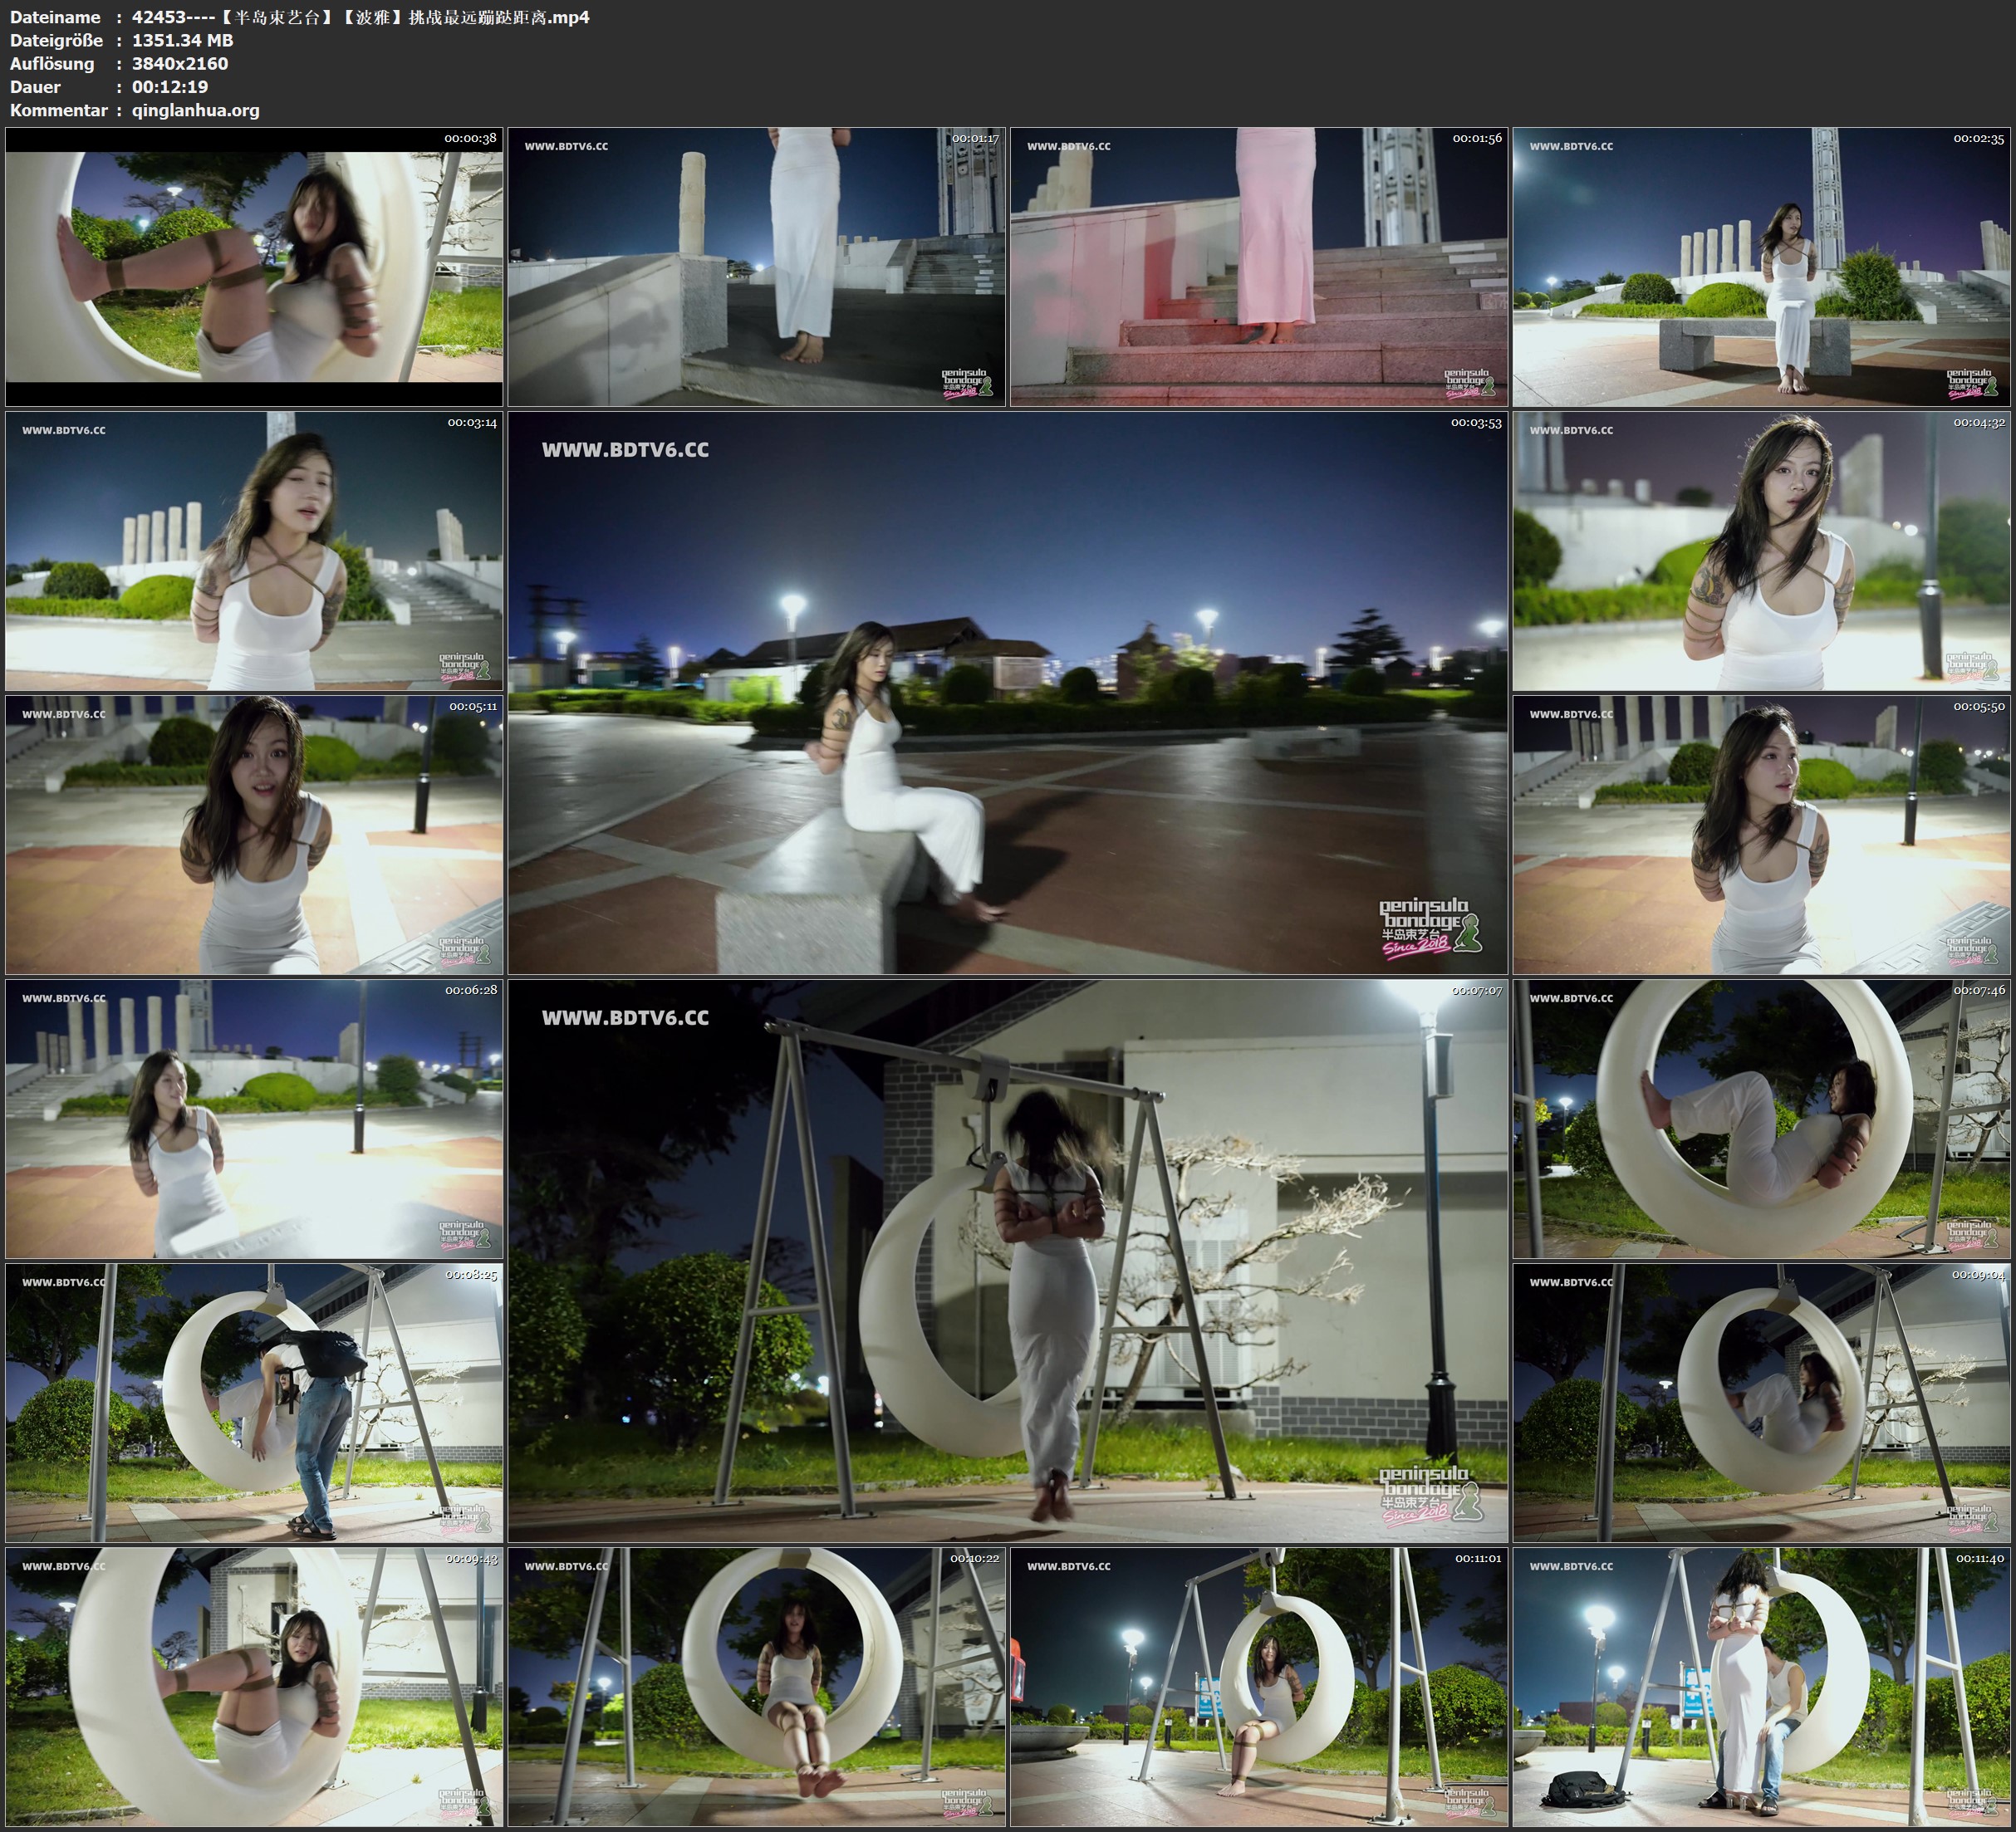
Task: Click the thumbnail timestamped 00:04:32
Action: coord(1761,550)
